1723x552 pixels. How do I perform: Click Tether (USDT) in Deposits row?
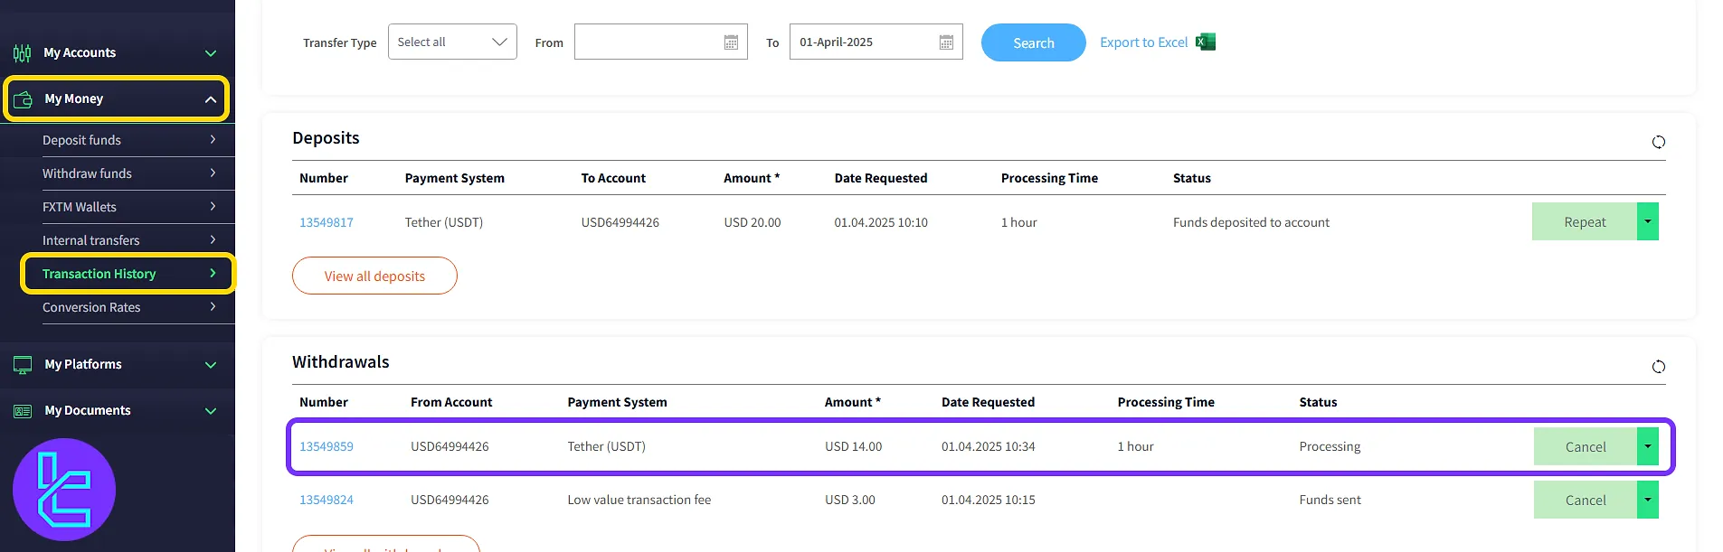444,222
